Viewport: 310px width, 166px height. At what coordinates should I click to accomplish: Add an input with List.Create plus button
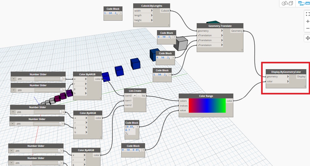coord(134,96)
